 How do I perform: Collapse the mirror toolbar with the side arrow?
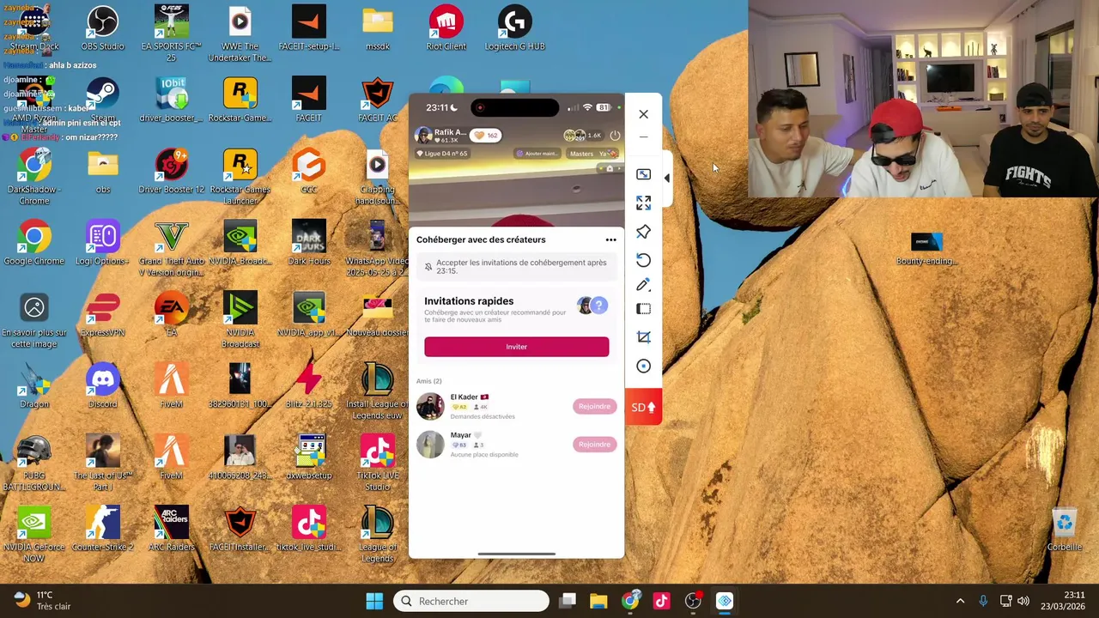pos(667,178)
